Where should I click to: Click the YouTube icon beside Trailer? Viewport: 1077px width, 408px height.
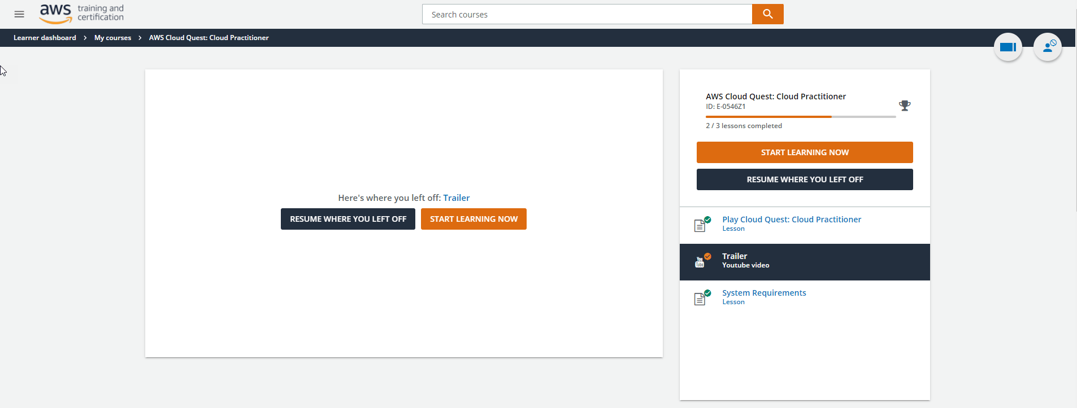tap(702, 261)
